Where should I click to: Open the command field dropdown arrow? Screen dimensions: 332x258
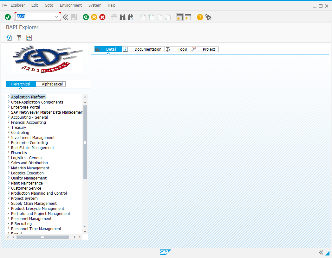(56, 17)
